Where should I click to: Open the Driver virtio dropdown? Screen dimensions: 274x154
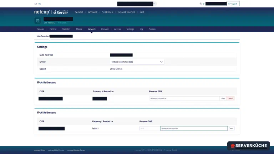click(x=137, y=62)
